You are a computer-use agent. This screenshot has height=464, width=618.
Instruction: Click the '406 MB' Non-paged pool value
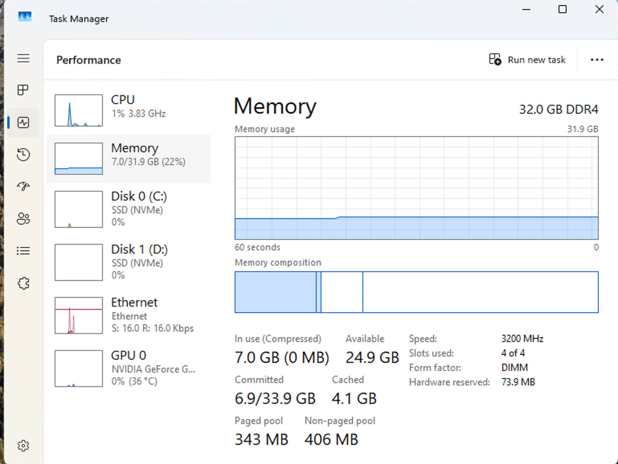(331, 440)
